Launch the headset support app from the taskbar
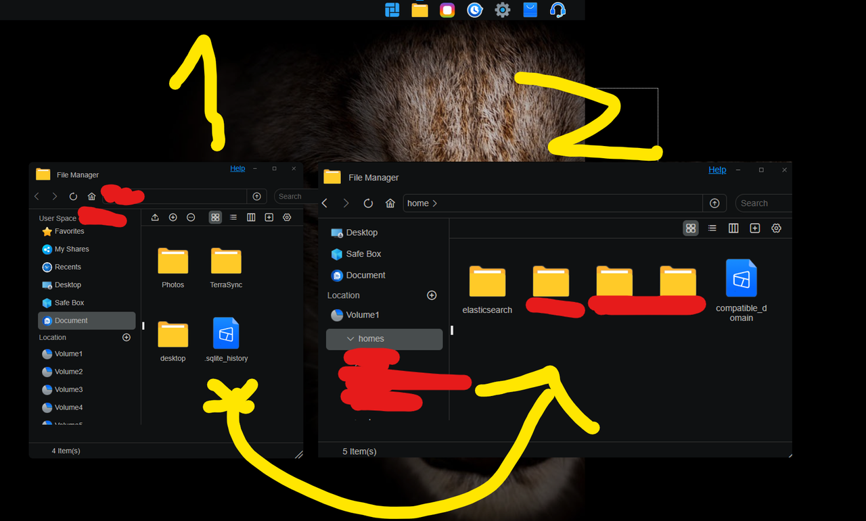 [557, 9]
